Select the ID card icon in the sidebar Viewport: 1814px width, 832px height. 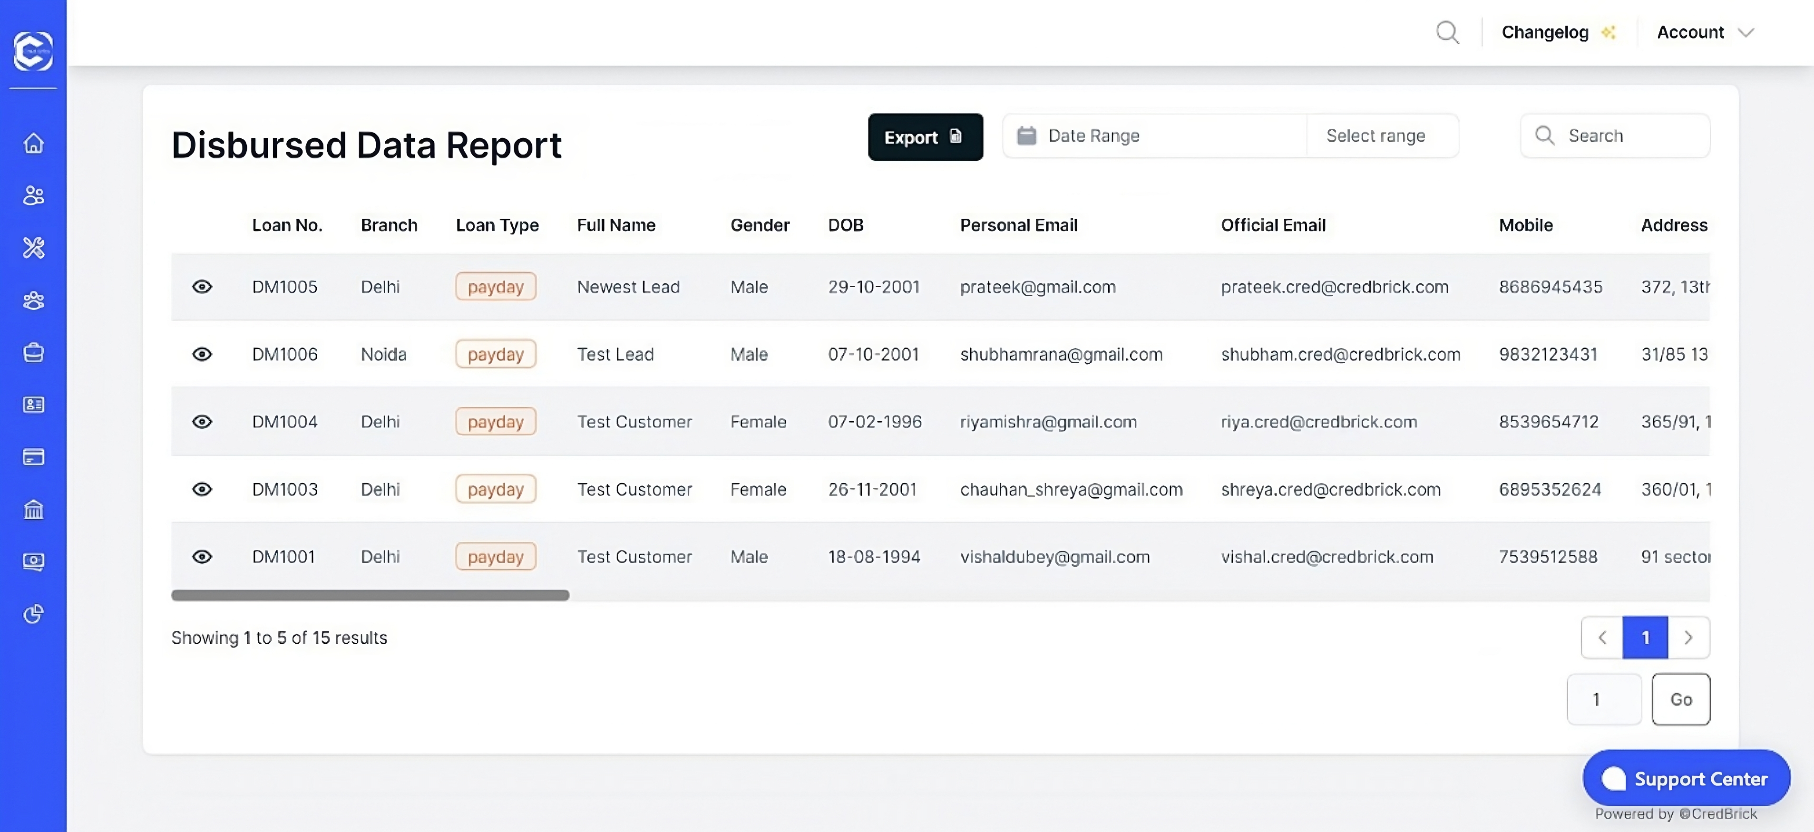[33, 405]
